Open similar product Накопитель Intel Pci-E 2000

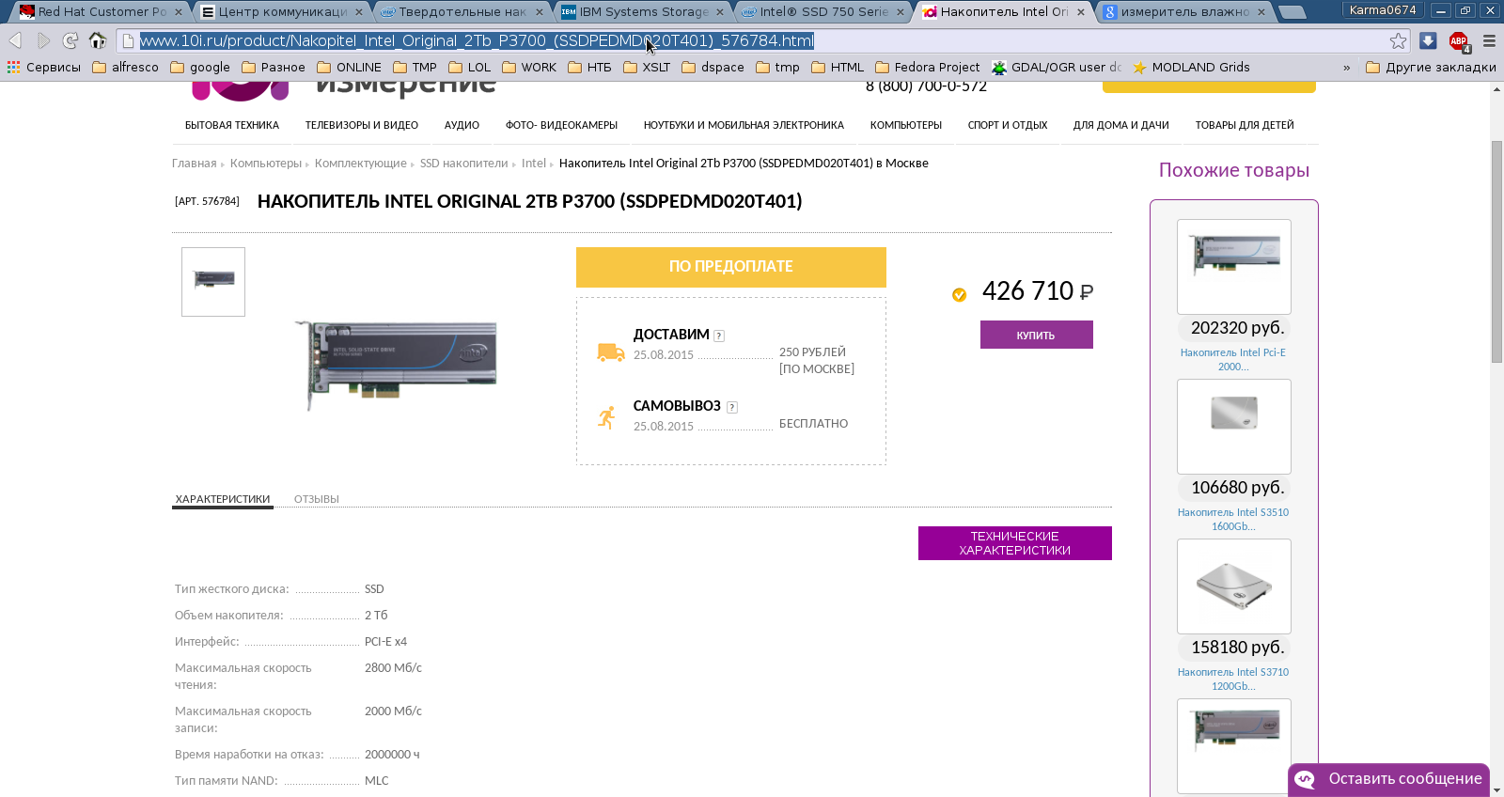pyautogui.click(x=1233, y=360)
